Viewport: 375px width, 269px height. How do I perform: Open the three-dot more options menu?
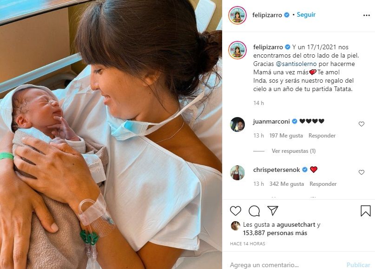point(366,15)
